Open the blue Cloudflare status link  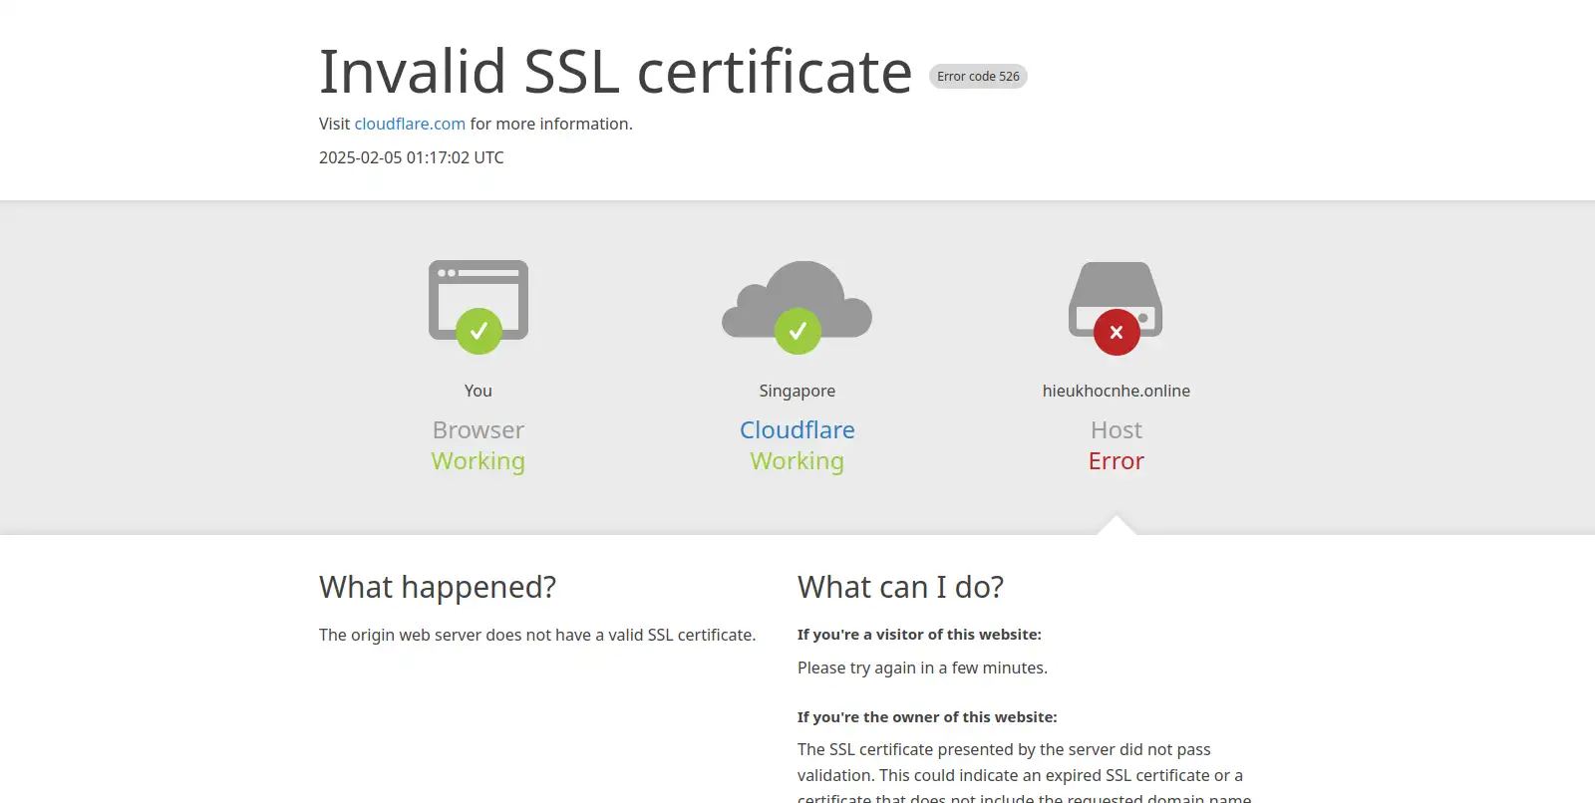click(797, 429)
